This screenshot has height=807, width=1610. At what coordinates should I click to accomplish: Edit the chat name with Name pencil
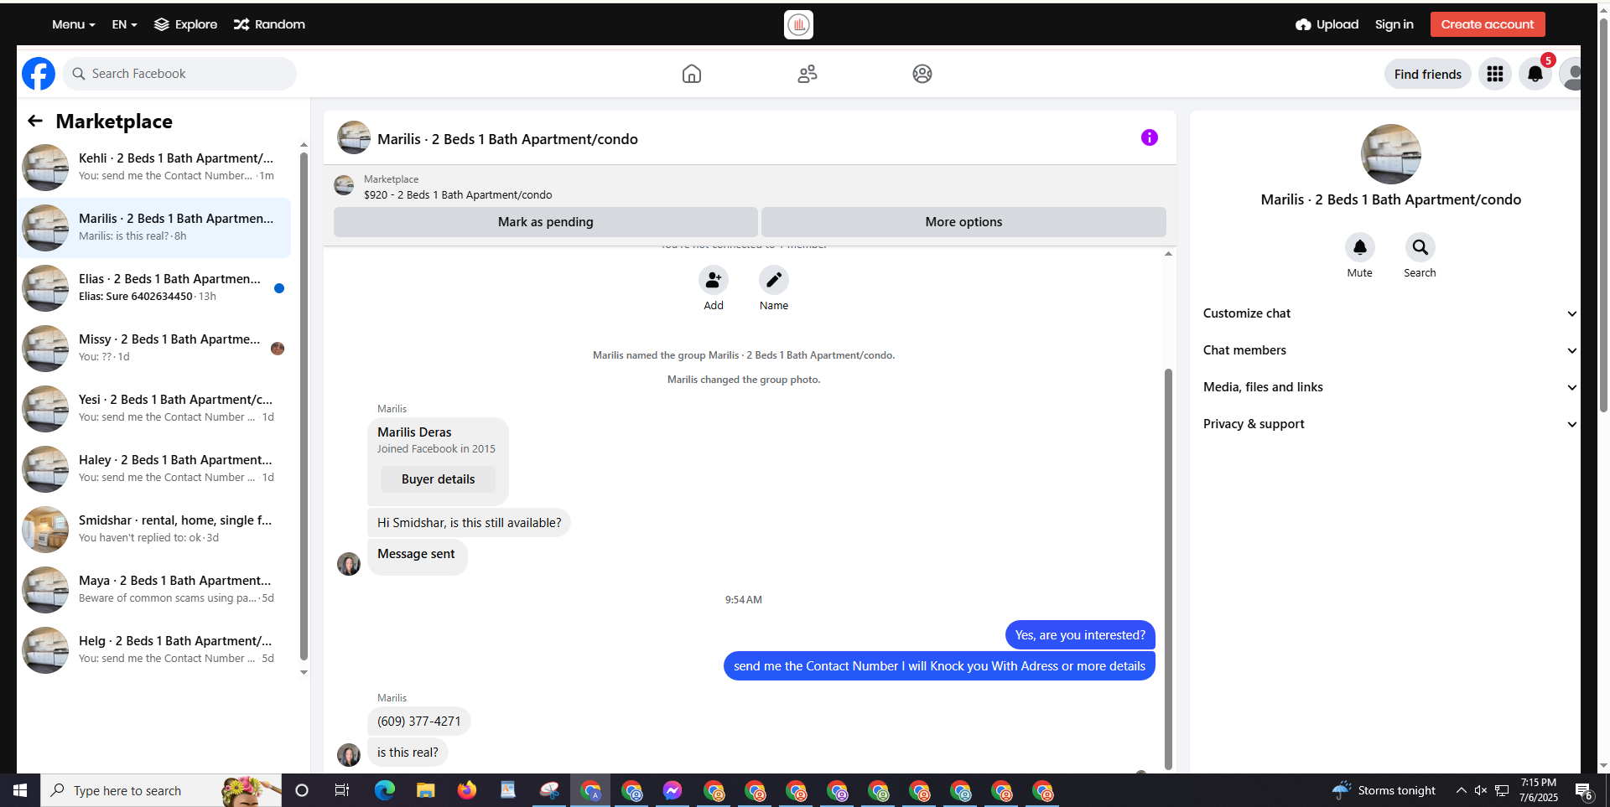pyautogui.click(x=774, y=280)
